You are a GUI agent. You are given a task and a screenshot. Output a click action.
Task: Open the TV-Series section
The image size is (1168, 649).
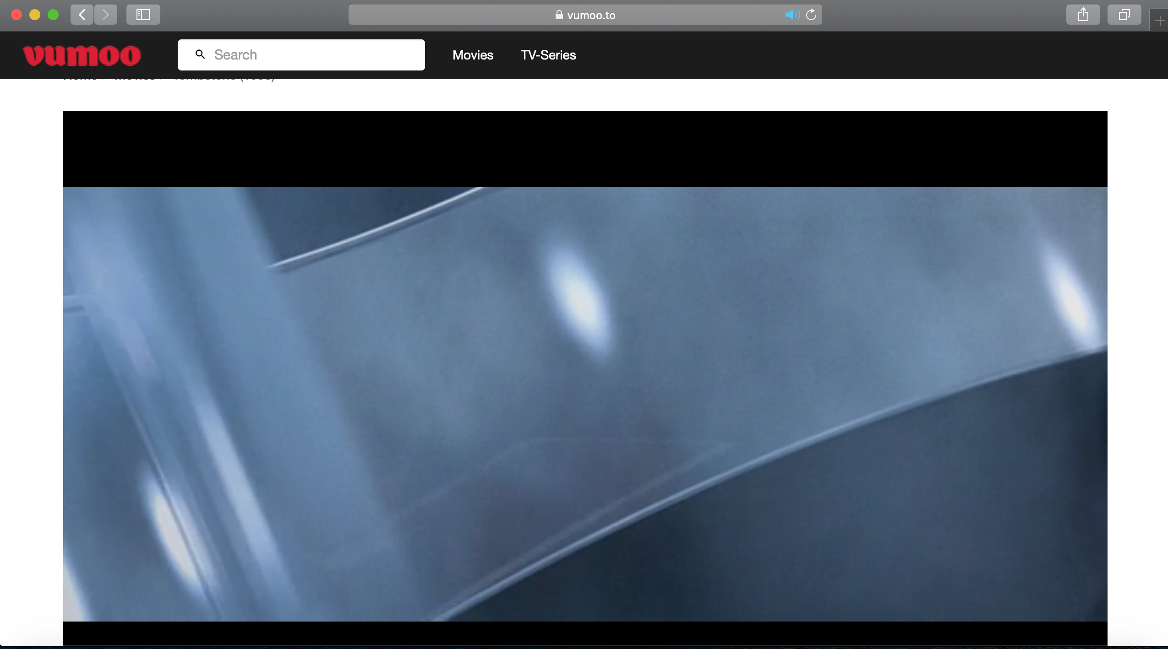[548, 55]
